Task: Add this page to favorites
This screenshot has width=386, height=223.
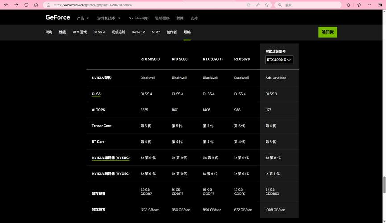Action: pyautogui.click(x=266, y=5)
